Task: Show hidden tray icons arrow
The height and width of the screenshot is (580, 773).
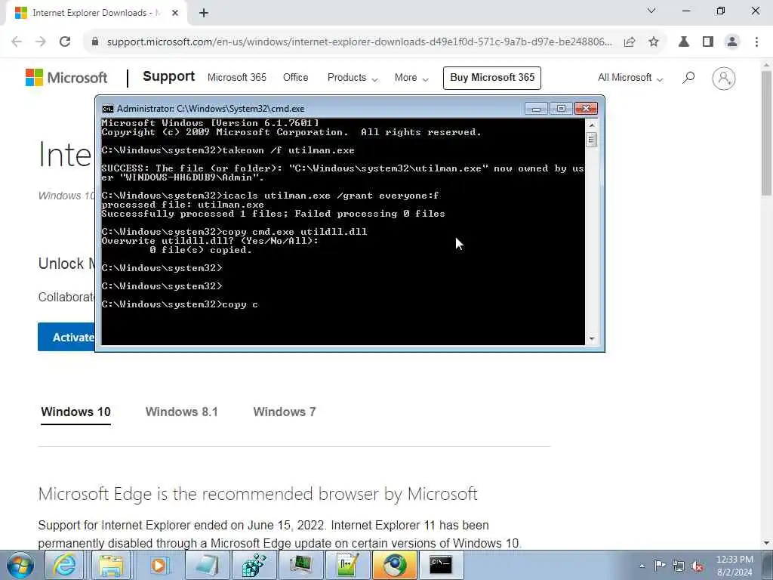Action: 642,566
